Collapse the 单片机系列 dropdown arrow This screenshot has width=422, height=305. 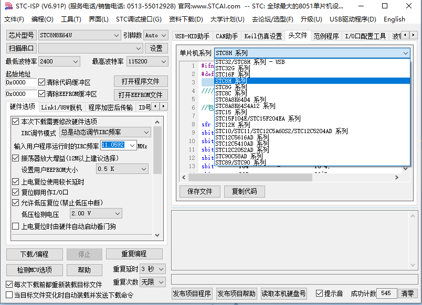coord(406,53)
